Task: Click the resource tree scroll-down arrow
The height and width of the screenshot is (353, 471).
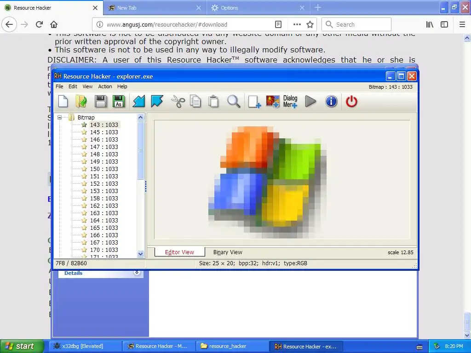Action: (x=140, y=254)
